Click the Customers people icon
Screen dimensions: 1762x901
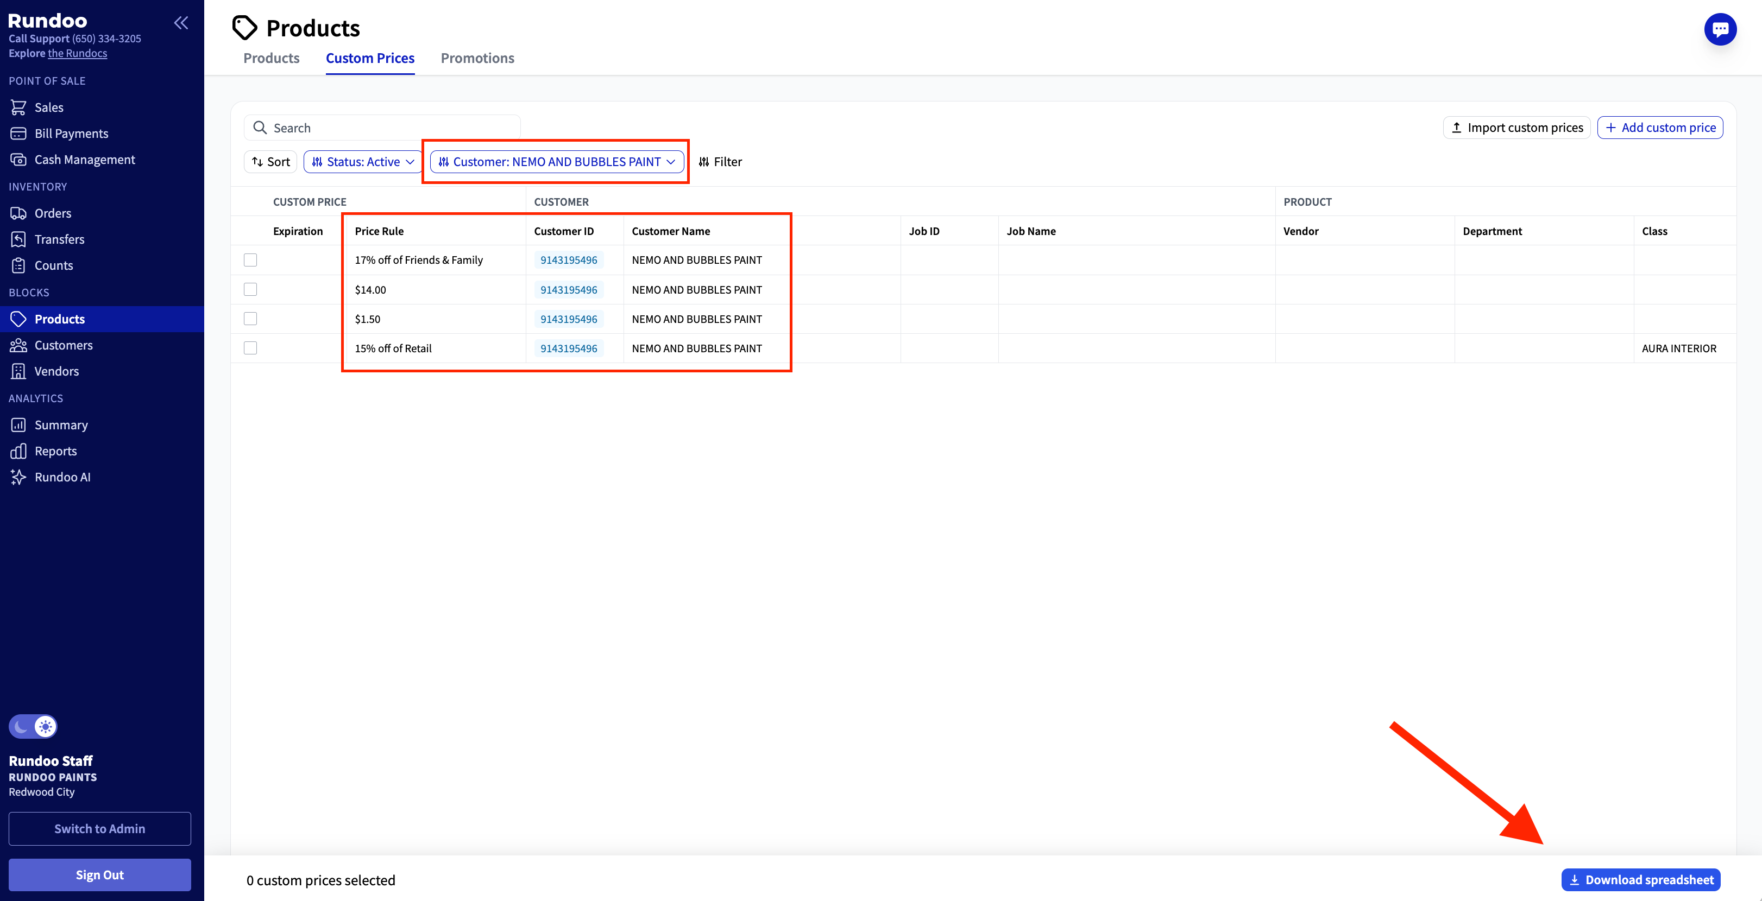(18, 345)
